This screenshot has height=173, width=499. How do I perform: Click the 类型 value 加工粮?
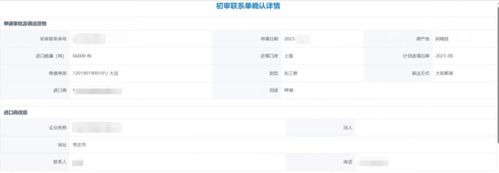pos(291,73)
